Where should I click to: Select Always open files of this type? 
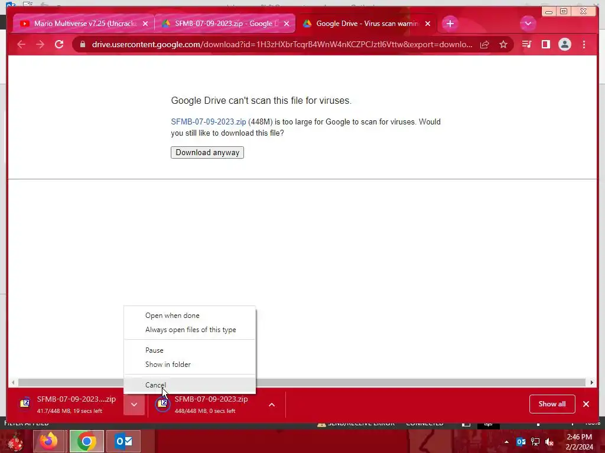point(191,330)
